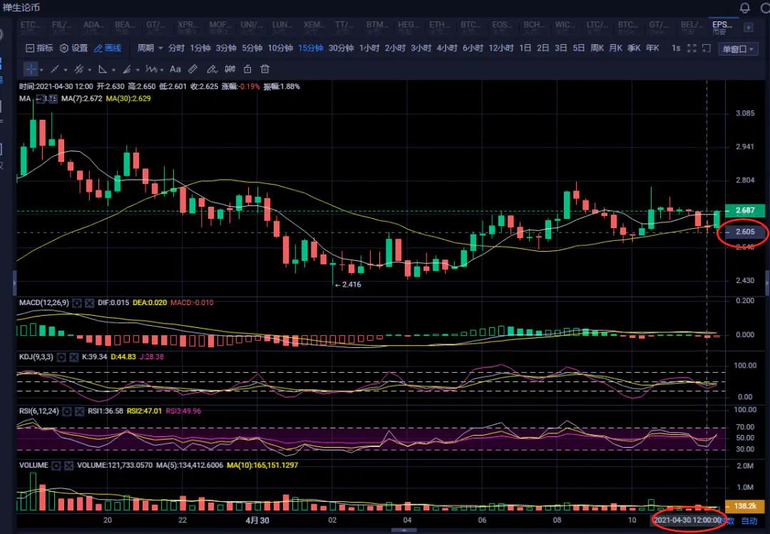This screenshot has height=534, width=770.
Task: Expand the 周期 period dropdown
Action: coord(150,48)
